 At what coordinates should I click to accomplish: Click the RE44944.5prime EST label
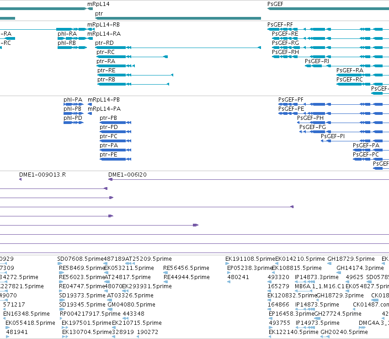point(187,277)
